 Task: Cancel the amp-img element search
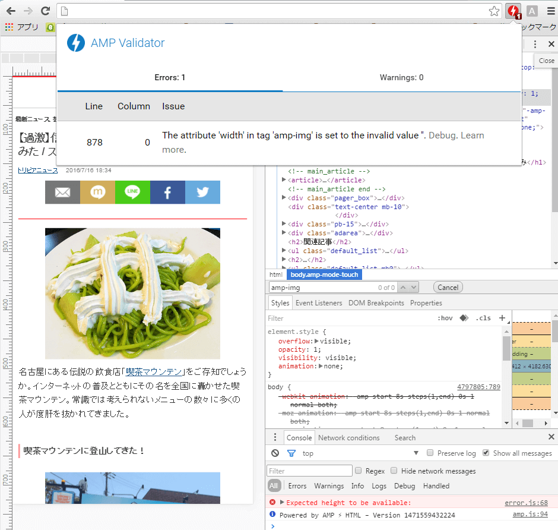point(448,288)
